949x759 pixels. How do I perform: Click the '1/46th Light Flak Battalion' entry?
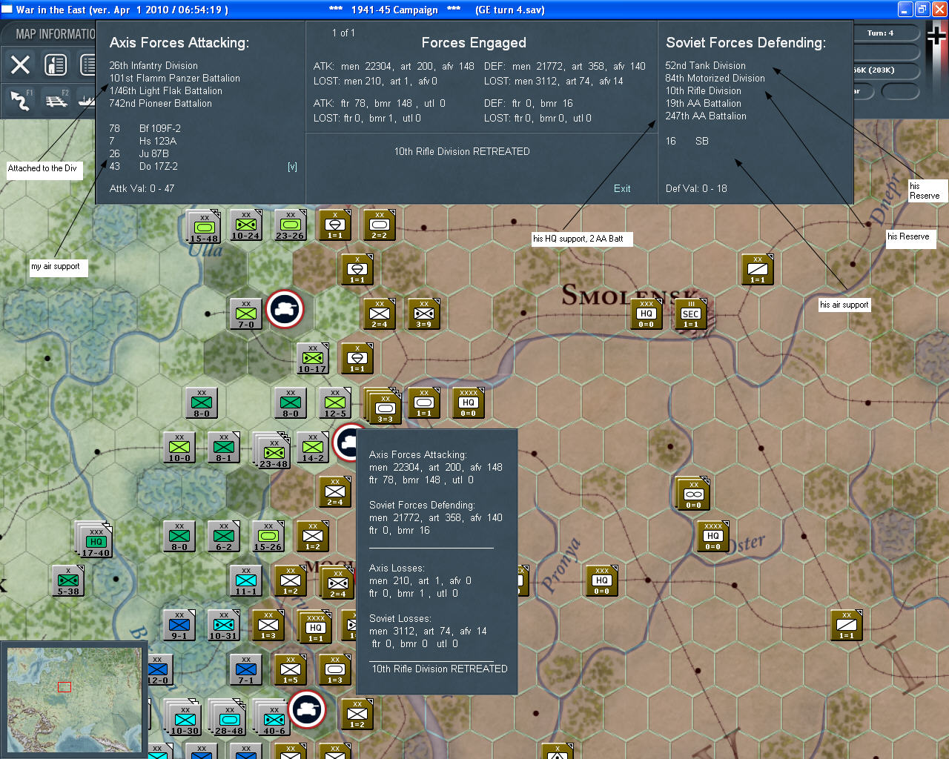pos(166,90)
